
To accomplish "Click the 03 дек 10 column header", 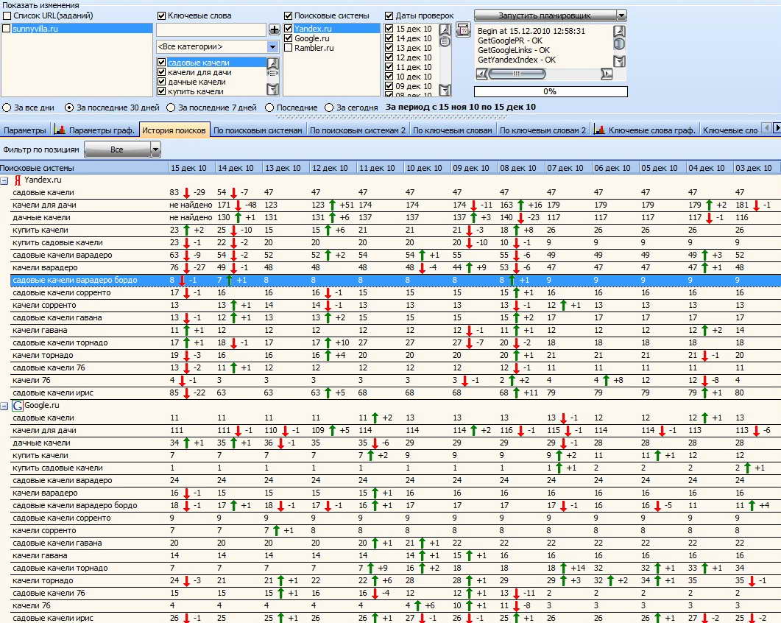I will [757, 168].
